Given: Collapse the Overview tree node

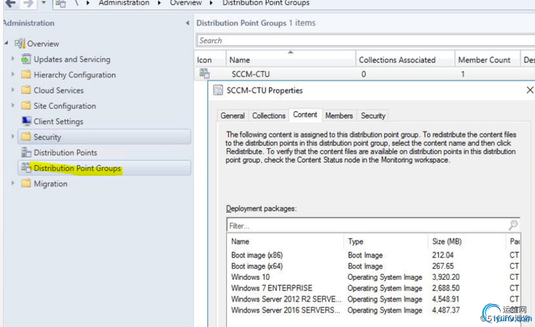Looking at the screenshot, I should [6, 43].
